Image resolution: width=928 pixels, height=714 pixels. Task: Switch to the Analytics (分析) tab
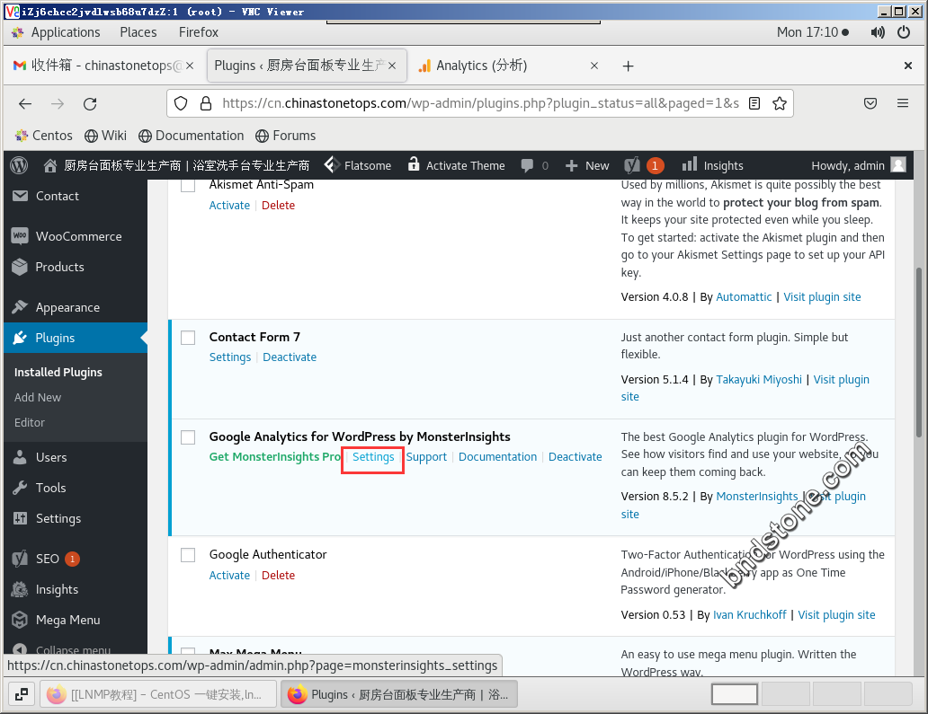(x=508, y=66)
